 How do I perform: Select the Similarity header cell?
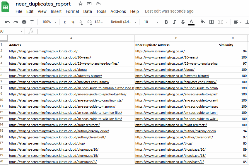coord(233,45)
